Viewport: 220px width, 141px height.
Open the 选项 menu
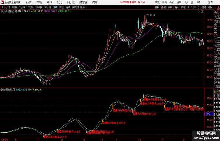pos(179,2)
